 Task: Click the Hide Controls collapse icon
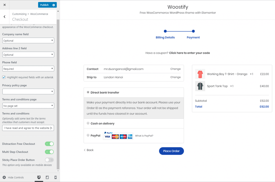(4, 177)
